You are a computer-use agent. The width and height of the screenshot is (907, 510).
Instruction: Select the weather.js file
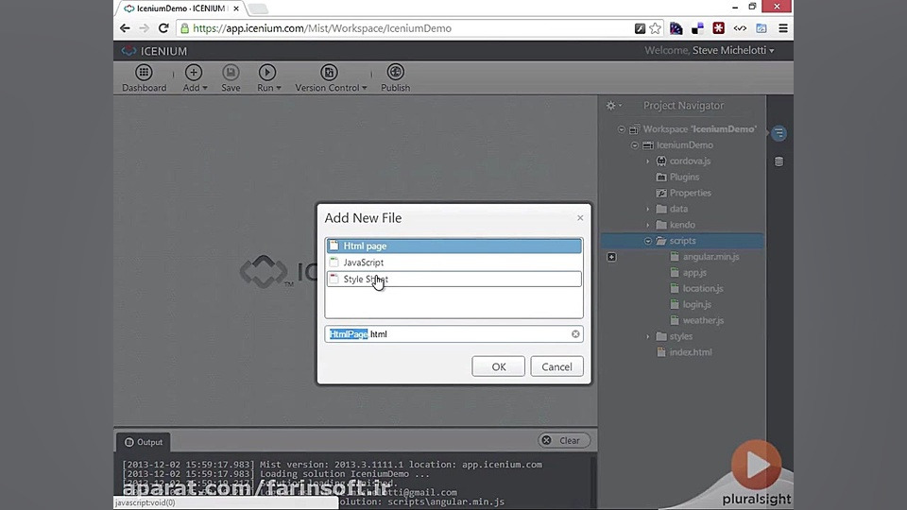697,320
